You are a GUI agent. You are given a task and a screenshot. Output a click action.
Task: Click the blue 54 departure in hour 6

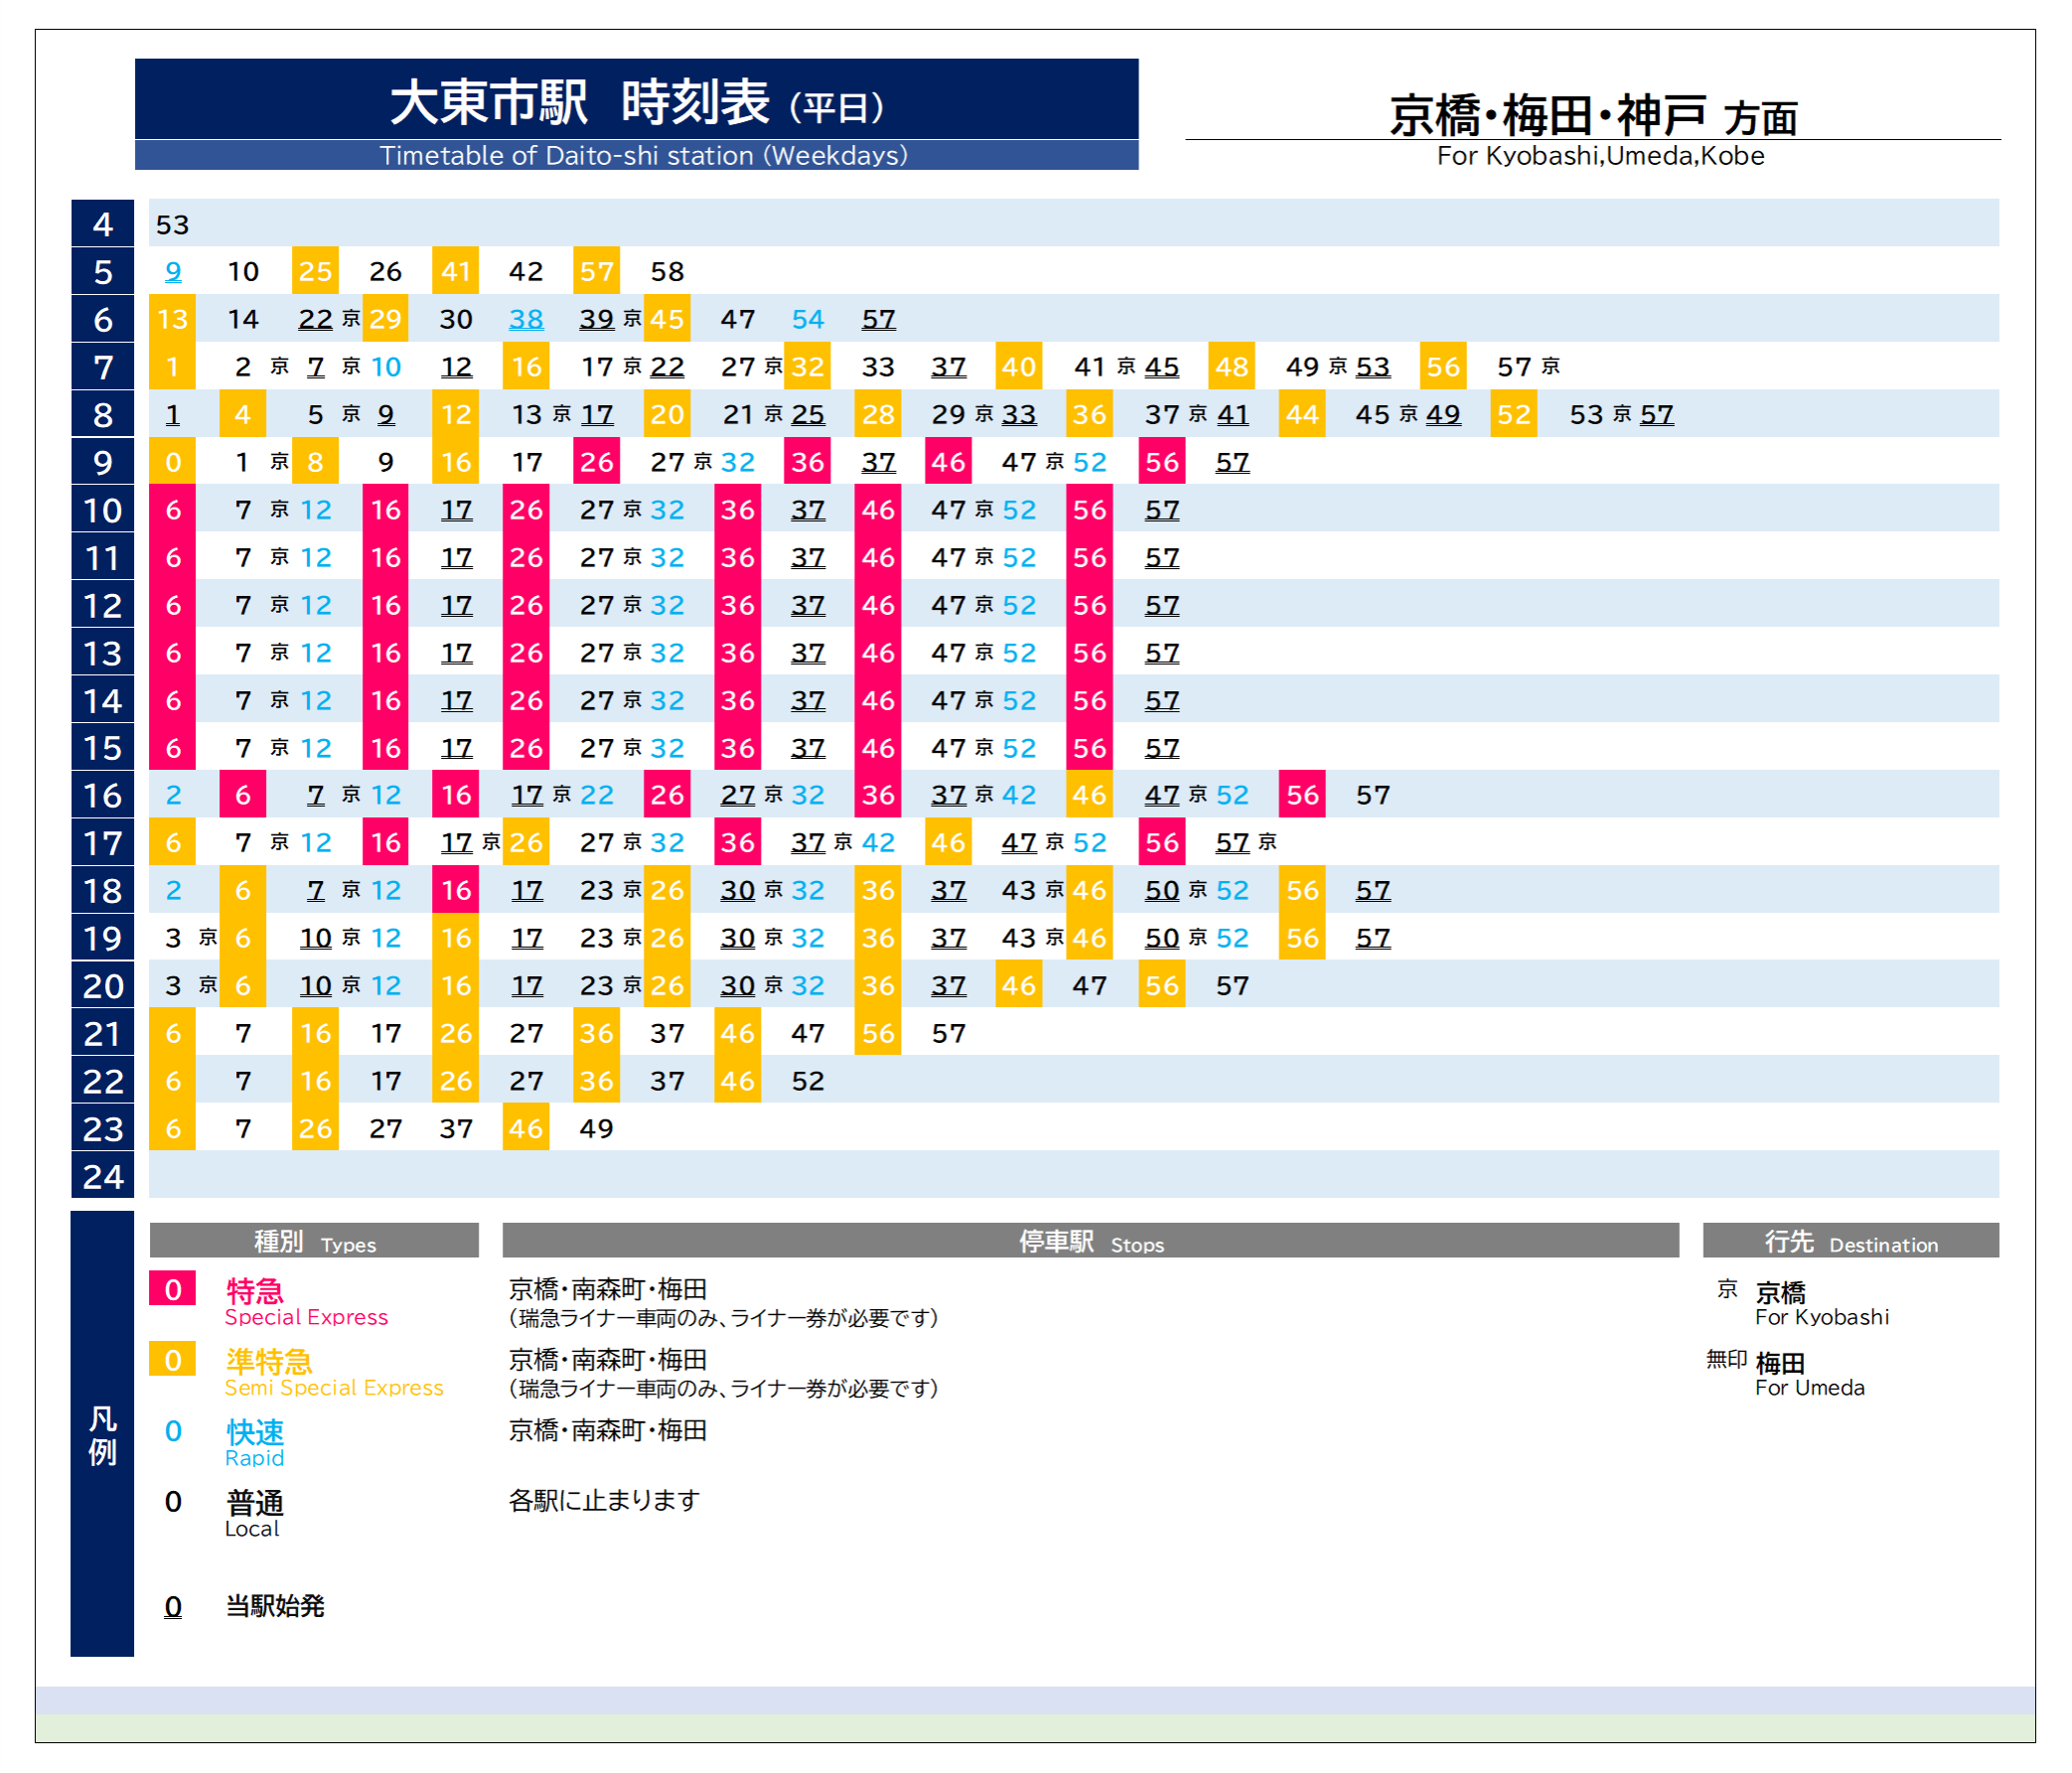click(x=808, y=319)
